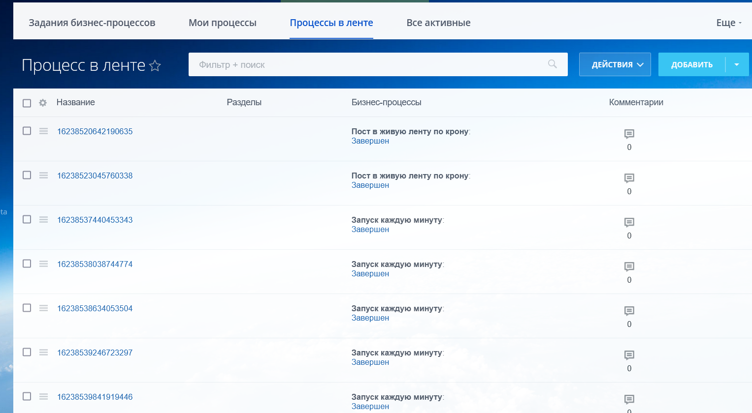The width and height of the screenshot is (752, 413).
Task: Check the box for row 16238523045760338
Action: point(27,175)
